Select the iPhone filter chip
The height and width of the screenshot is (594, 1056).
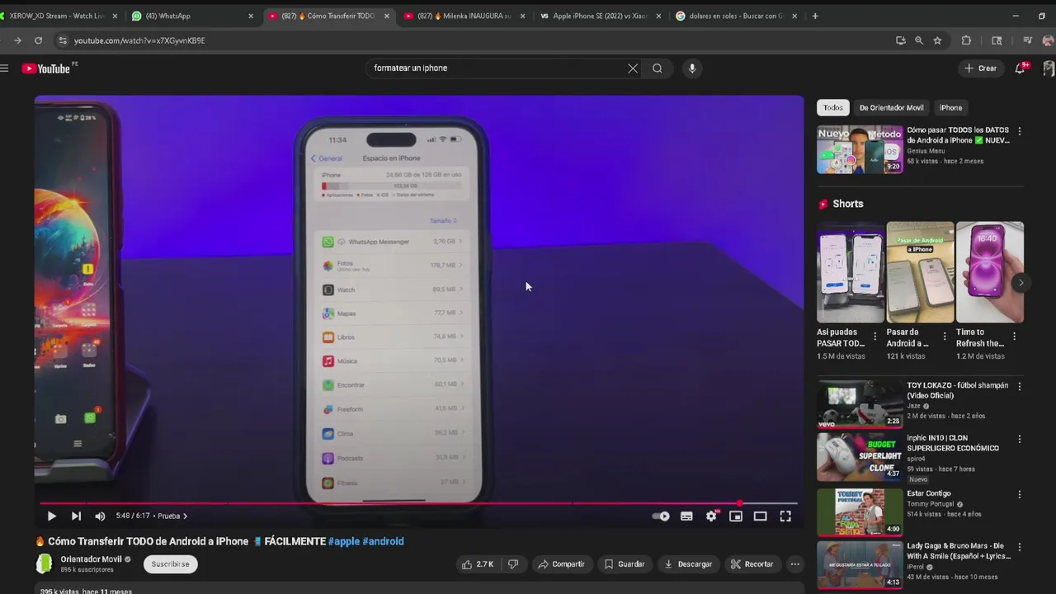pyautogui.click(x=950, y=108)
